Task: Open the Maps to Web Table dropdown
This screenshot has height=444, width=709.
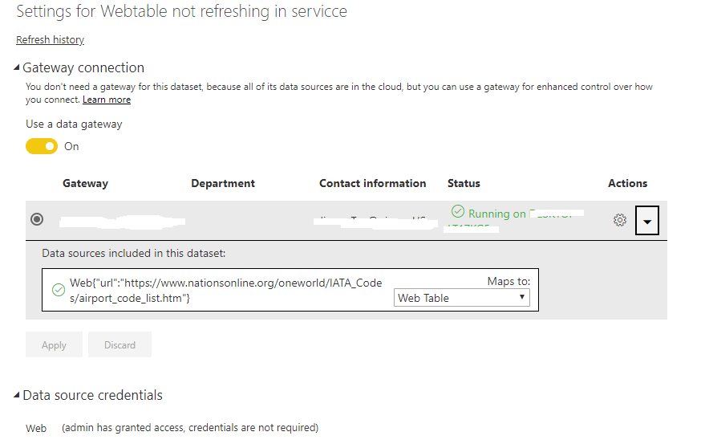Action: click(x=462, y=298)
